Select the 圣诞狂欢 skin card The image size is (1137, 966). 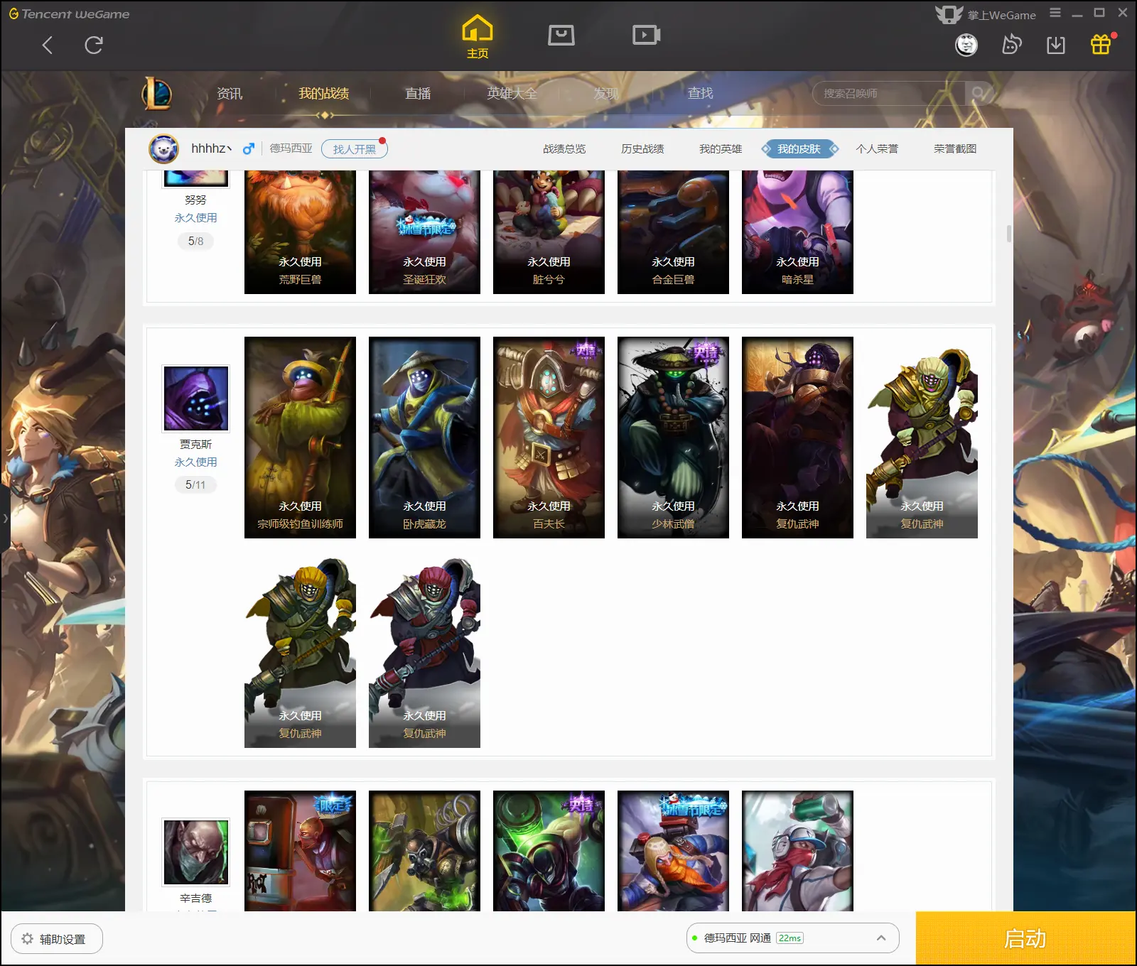pos(424,232)
